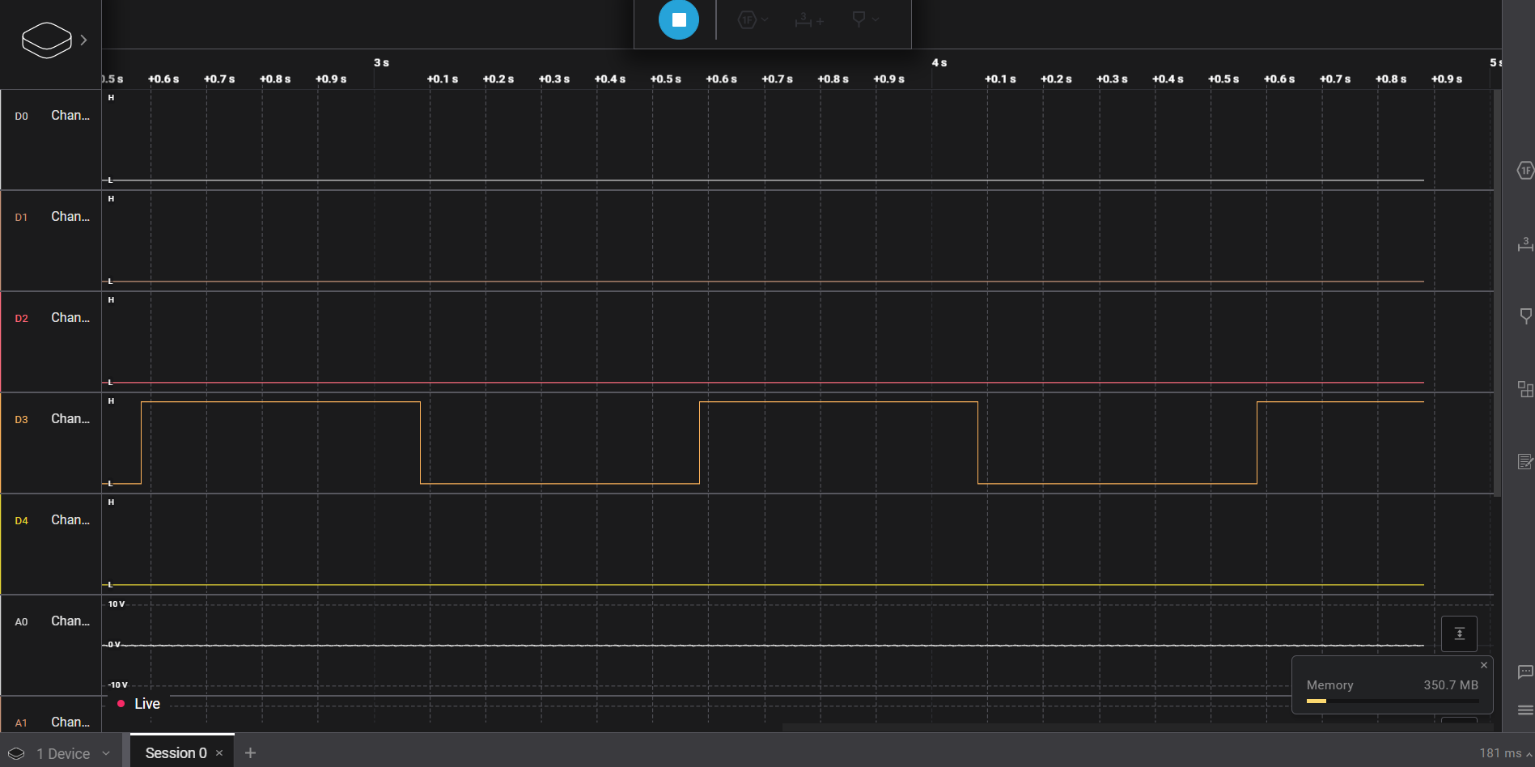Dismiss the Memory usage notification
The height and width of the screenshot is (767, 1535).
click(x=1484, y=664)
